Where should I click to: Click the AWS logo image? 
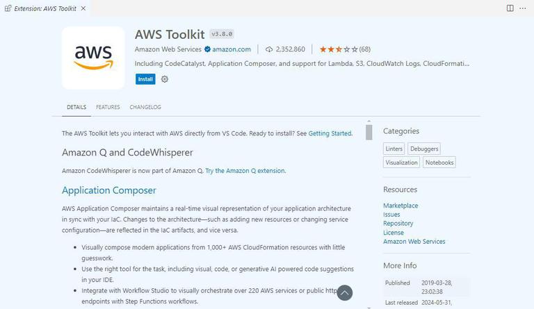93,58
